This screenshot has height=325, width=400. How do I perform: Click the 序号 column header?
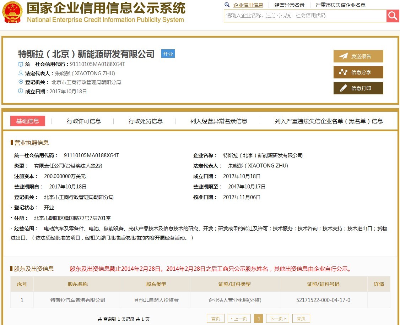(x=22, y=284)
